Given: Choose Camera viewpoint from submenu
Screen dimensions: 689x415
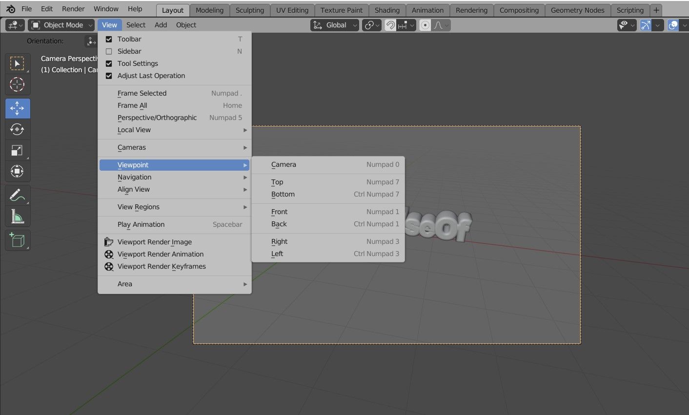Looking at the screenshot, I should 328,165.
